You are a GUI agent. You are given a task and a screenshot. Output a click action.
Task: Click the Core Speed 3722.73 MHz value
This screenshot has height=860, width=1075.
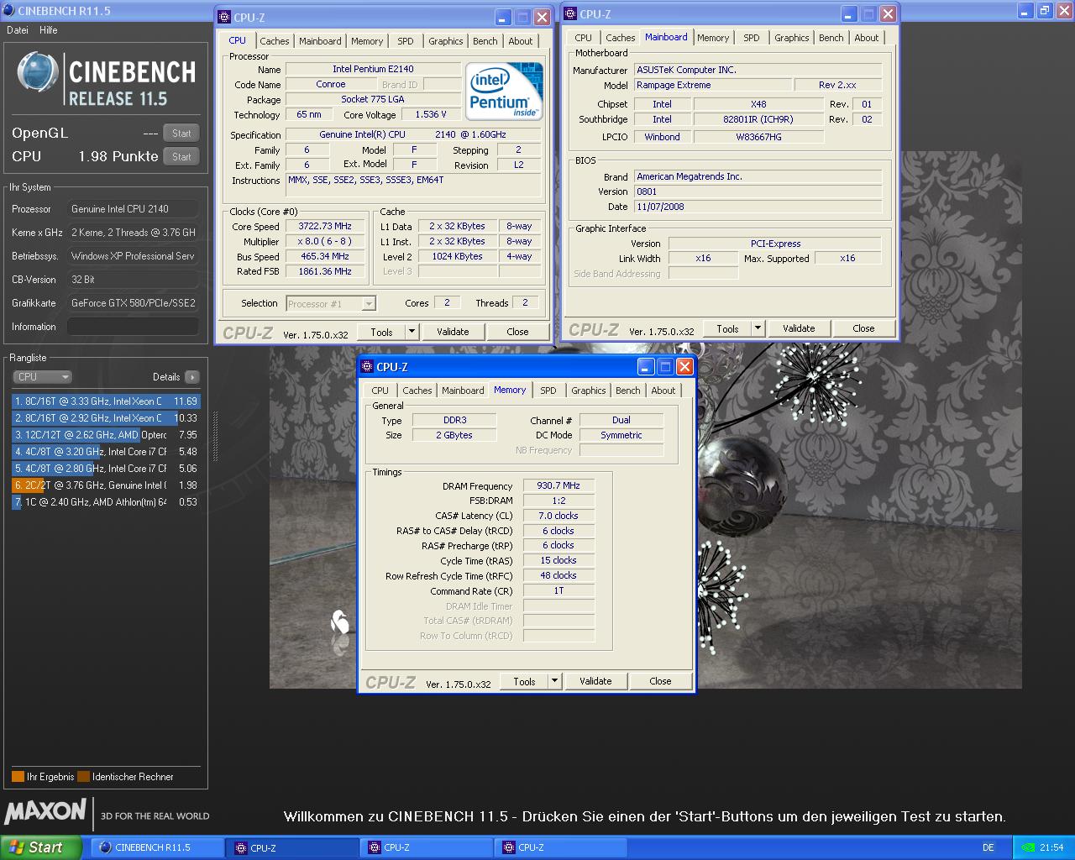[324, 227]
